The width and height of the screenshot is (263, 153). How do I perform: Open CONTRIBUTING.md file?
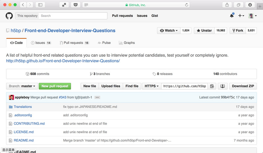pyautogui.click(x=29, y=124)
